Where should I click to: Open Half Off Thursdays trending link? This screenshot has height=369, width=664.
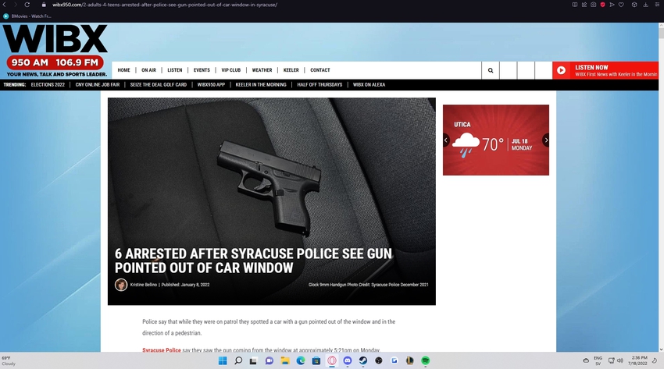click(320, 84)
